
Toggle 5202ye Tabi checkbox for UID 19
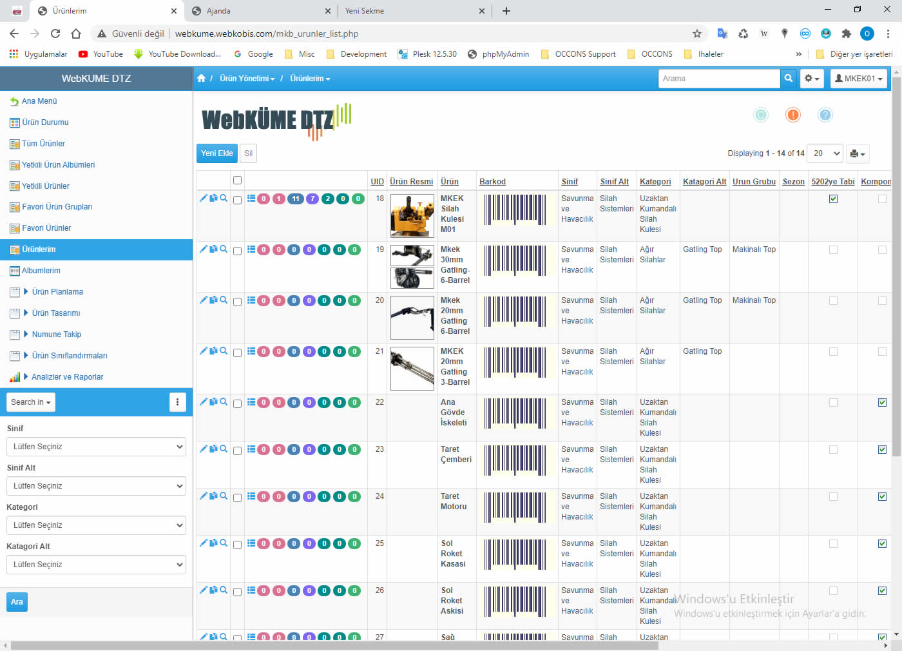tap(833, 249)
